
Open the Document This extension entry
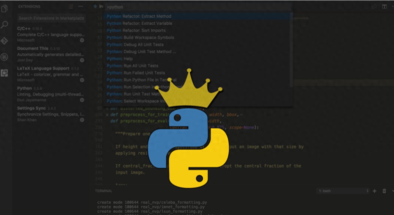tap(51, 54)
